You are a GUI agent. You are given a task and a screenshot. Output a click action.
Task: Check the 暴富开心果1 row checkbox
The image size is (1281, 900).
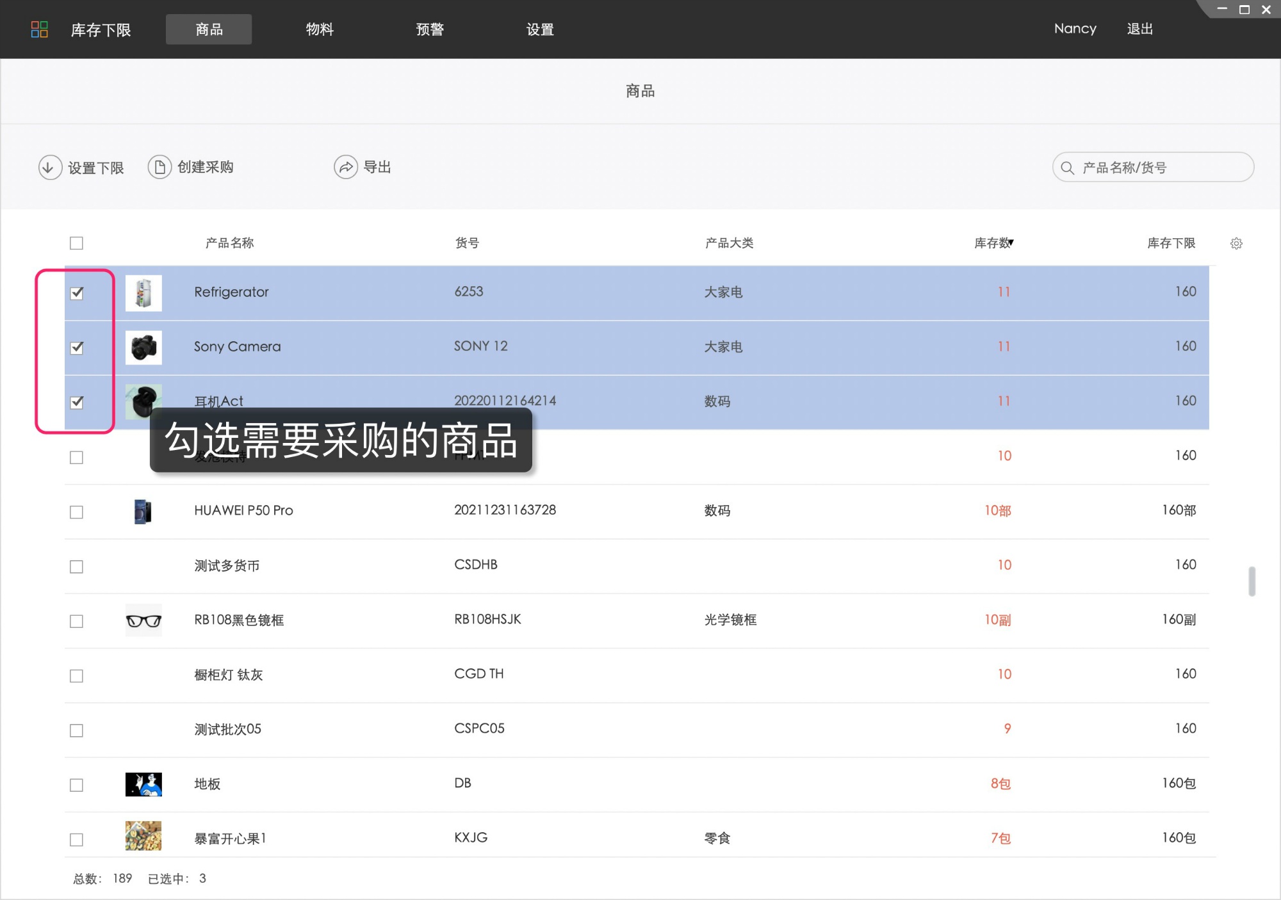pyautogui.click(x=77, y=839)
